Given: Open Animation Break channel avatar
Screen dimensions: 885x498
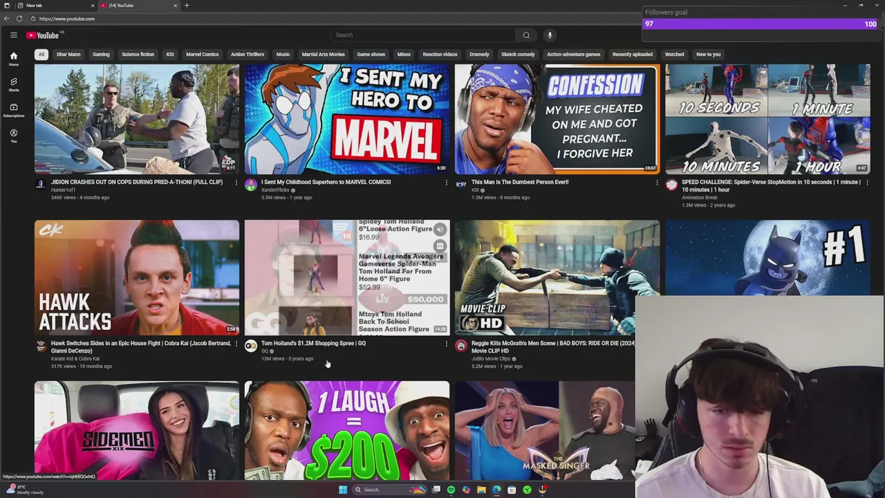Looking at the screenshot, I should coord(671,185).
